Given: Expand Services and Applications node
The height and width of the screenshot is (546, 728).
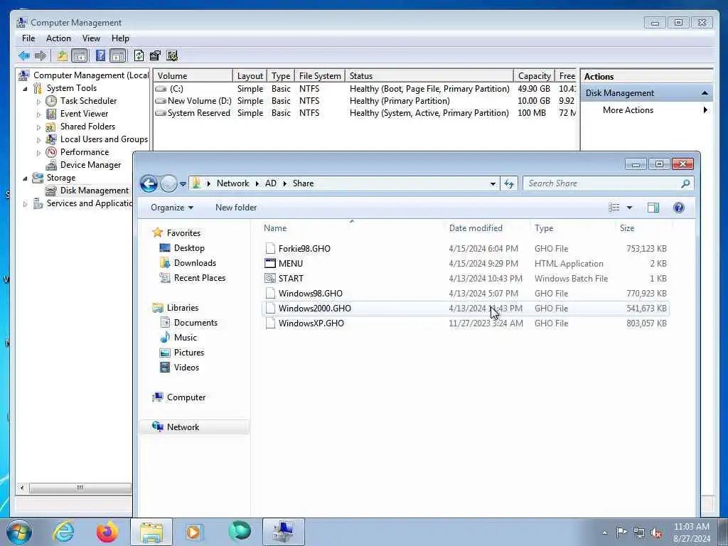Looking at the screenshot, I should click(x=25, y=204).
